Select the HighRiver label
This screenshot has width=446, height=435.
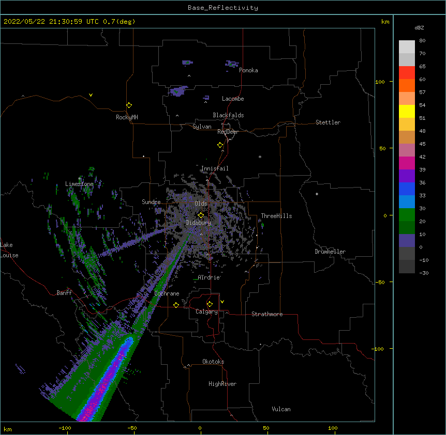click(x=222, y=384)
